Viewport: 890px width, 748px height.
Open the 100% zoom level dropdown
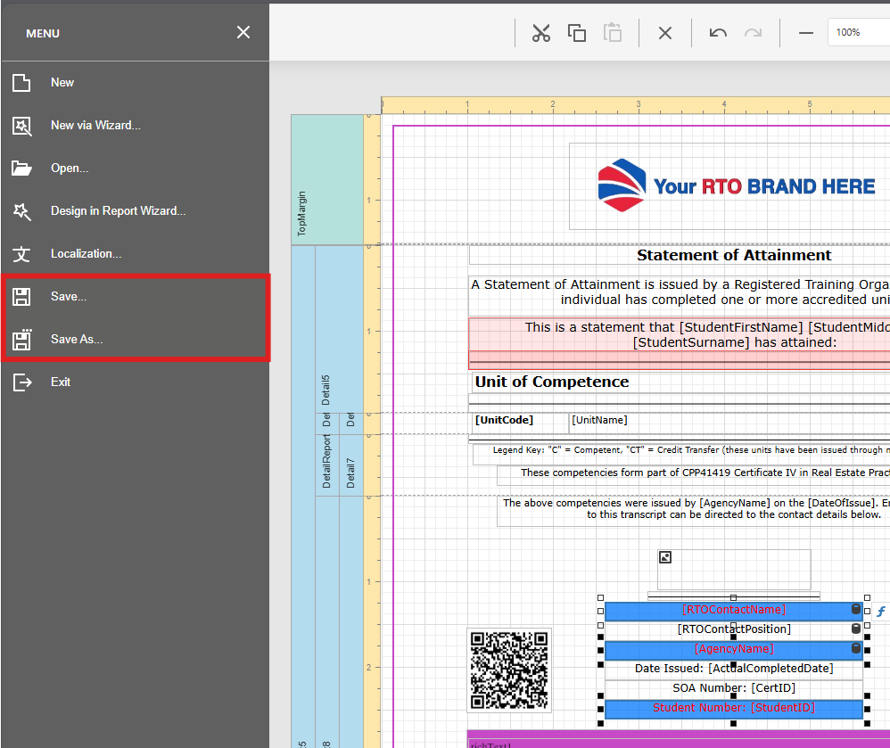click(858, 33)
